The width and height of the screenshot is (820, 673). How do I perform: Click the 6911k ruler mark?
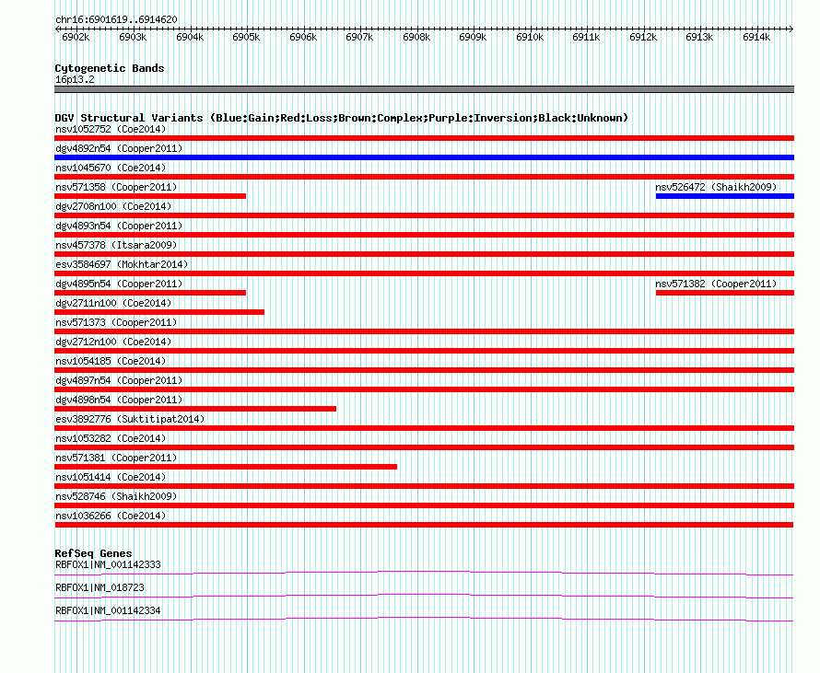pos(586,37)
